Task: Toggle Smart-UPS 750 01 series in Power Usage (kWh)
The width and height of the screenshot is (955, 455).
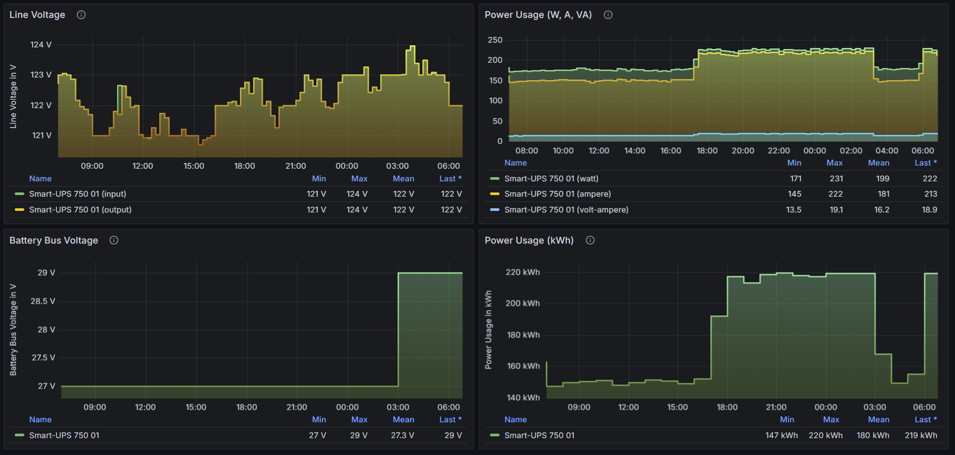Action: (x=539, y=435)
